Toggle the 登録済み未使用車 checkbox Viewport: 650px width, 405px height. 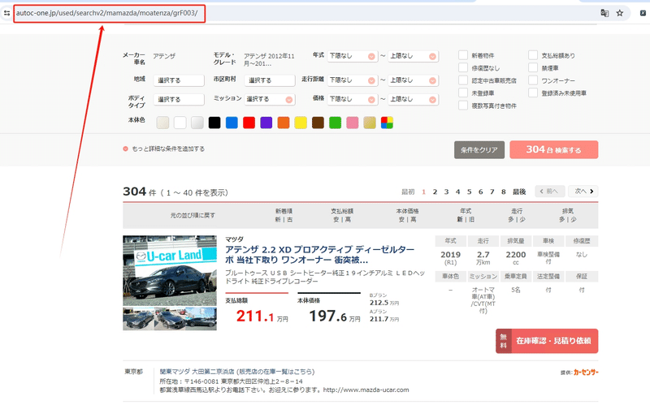533,93
